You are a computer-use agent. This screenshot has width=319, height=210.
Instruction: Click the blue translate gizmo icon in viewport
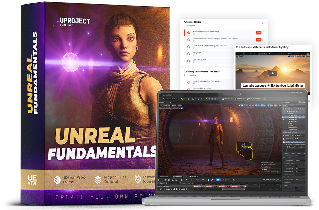[242, 105]
